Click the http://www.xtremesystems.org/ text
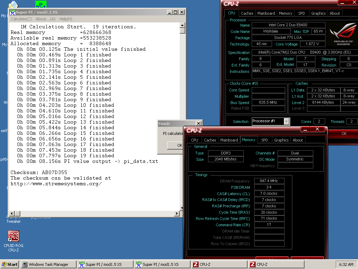358x269 pixels. (56, 184)
